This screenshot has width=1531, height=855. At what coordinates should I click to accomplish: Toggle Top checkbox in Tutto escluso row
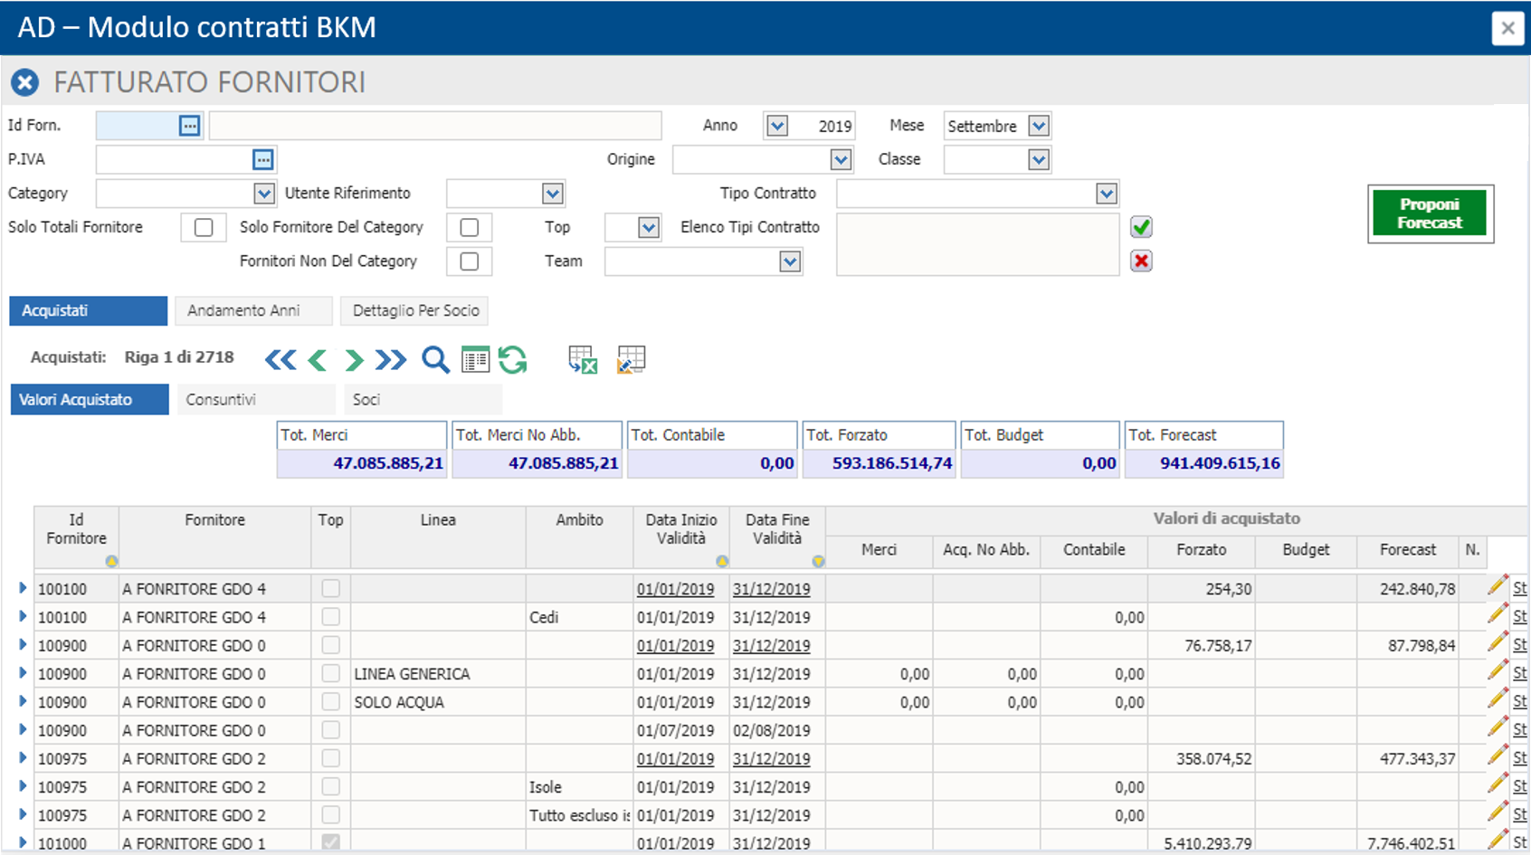[x=330, y=814]
